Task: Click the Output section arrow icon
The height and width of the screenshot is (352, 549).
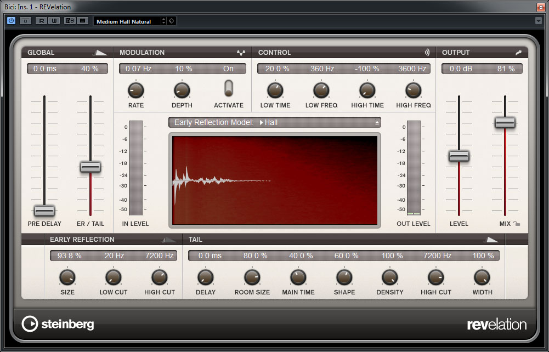Action: pyautogui.click(x=518, y=53)
